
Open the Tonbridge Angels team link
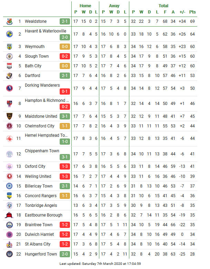pyautogui.click(x=41, y=205)
